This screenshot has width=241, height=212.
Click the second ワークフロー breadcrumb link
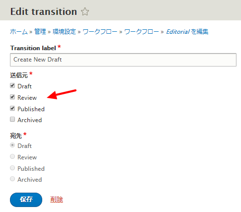142,32
